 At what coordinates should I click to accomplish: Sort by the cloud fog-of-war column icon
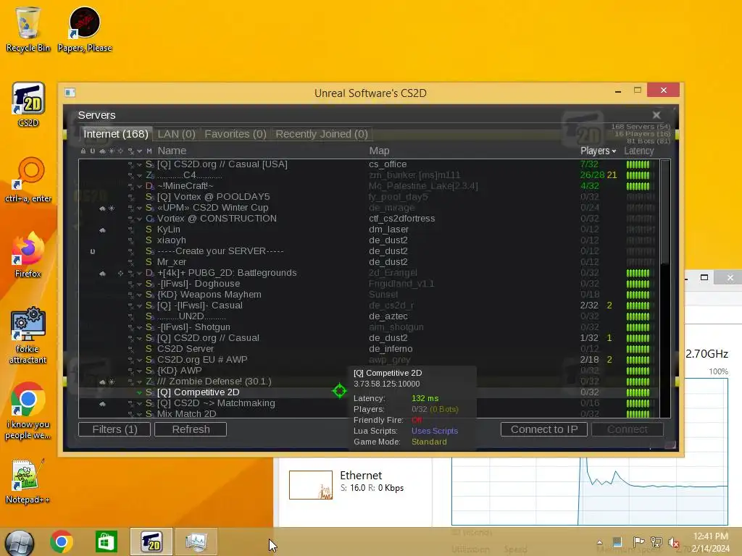(102, 151)
